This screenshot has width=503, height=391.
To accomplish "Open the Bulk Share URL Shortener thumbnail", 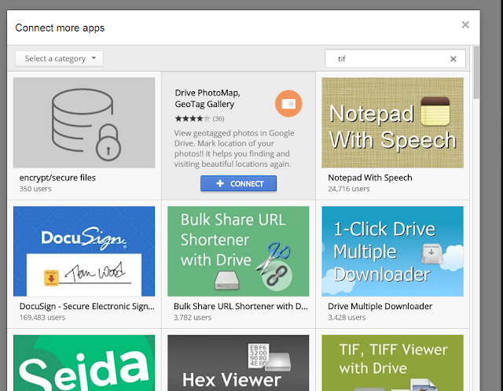I will click(238, 251).
